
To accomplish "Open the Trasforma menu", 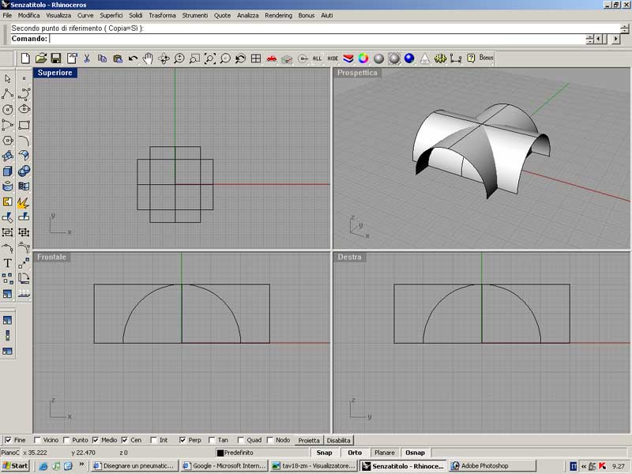I will coord(162,15).
